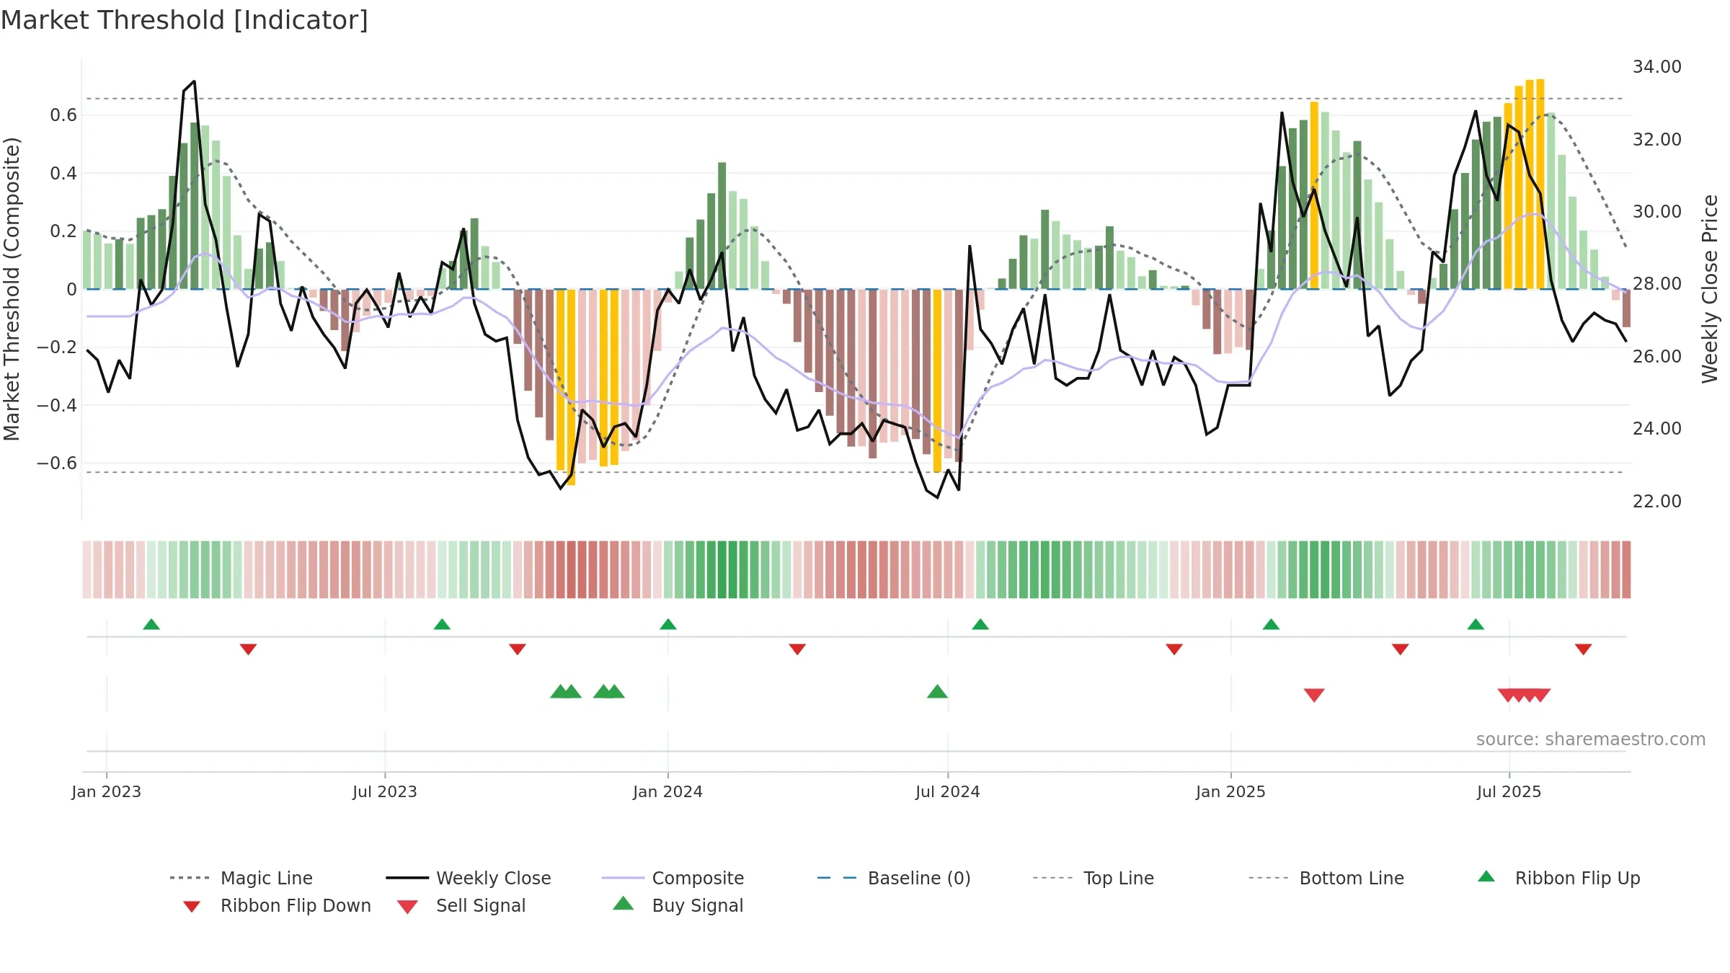Toggle the Weekly Close legend entry
The image size is (1730, 973).
(468, 878)
